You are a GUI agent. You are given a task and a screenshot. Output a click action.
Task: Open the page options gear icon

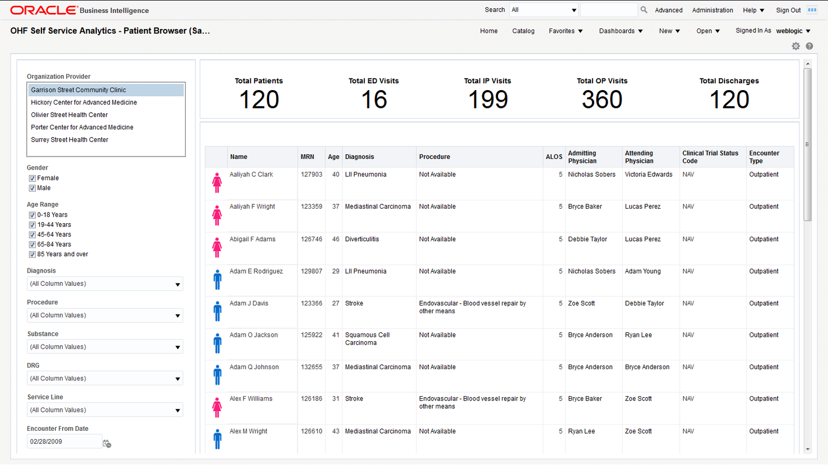796,46
